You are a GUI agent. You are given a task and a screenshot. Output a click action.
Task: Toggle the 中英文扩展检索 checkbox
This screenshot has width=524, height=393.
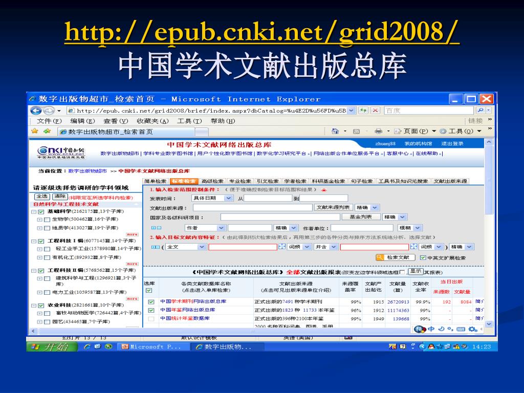point(423,258)
